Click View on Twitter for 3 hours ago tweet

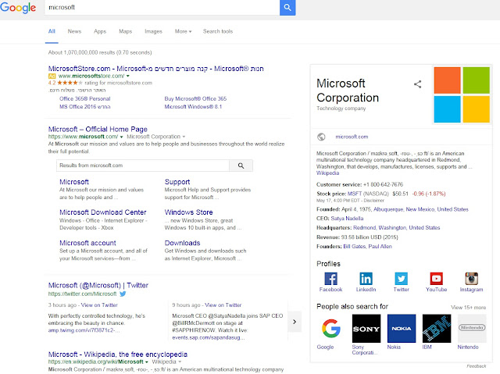pos(99,305)
